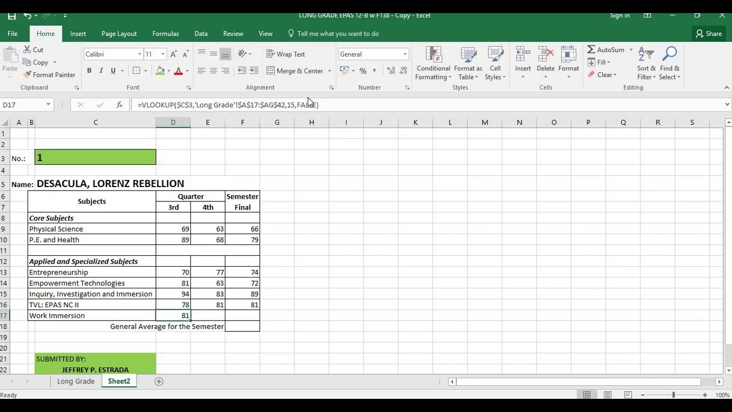This screenshot has width=732, height=412.
Task: Open Sort & Filter menu
Action: tap(647, 64)
